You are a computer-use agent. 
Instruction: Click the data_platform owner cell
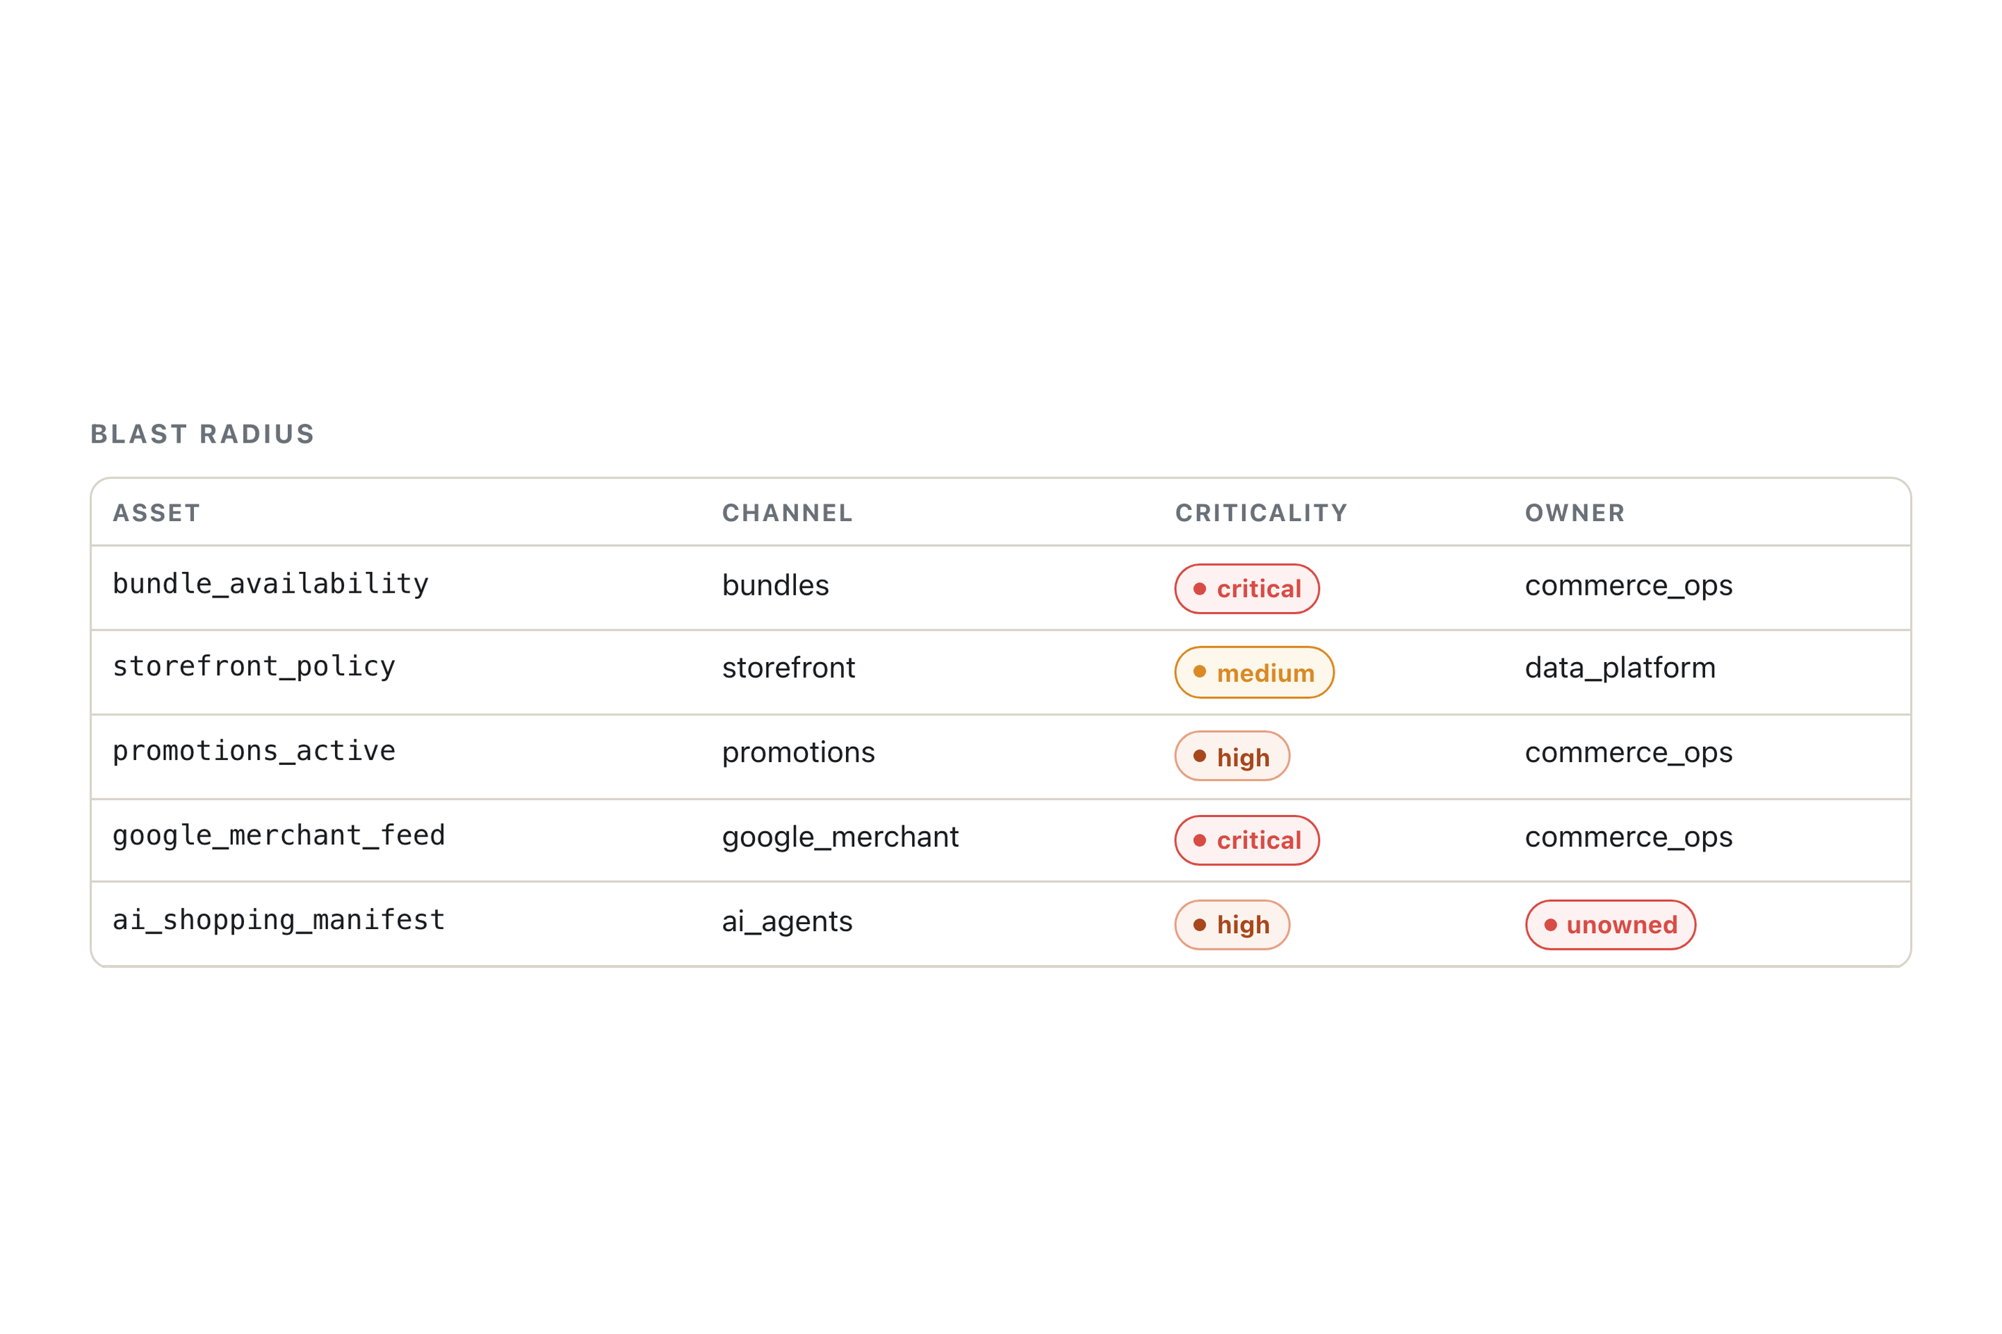[1620, 668]
